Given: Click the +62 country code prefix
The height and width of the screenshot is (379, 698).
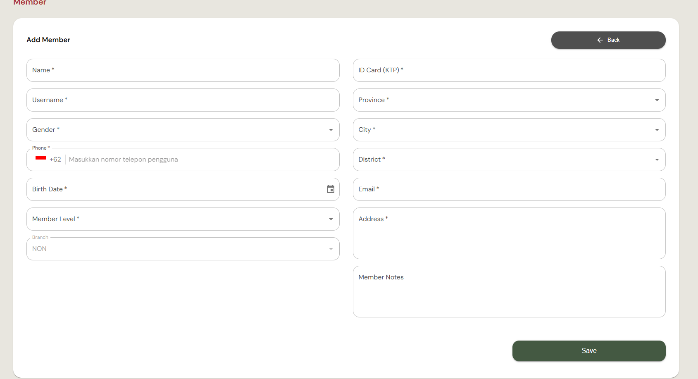Looking at the screenshot, I should 55,160.
